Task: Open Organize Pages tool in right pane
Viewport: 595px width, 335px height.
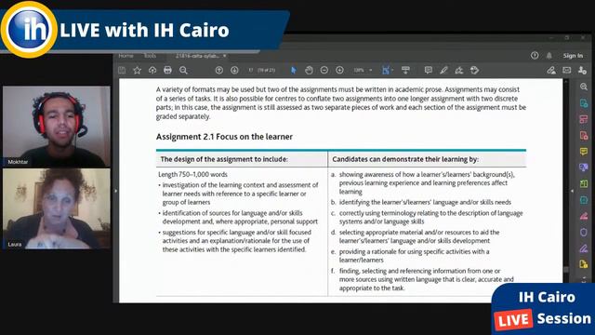Action: (x=584, y=119)
